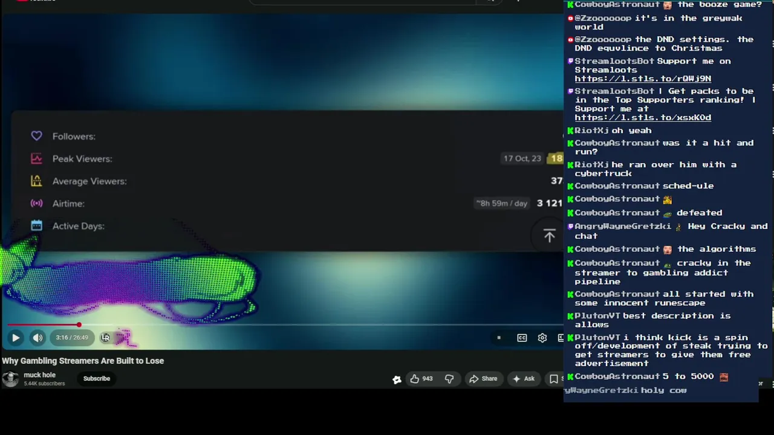Click the Airtime broadcast icon
The width and height of the screenshot is (774, 435).
tap(36, 203)
